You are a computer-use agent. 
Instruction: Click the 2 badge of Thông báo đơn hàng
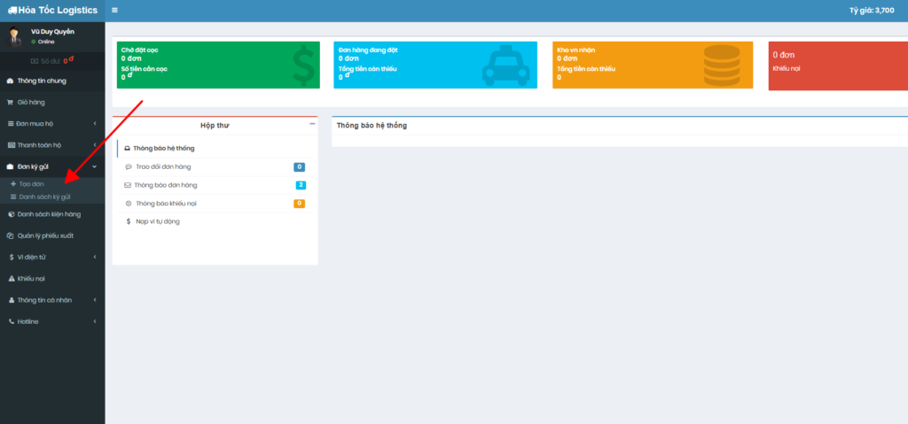tap(301, 185)
